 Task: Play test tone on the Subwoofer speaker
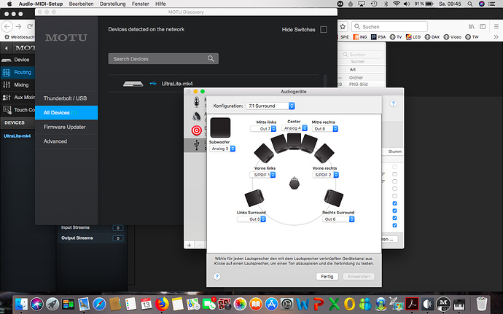click(220, 127)
